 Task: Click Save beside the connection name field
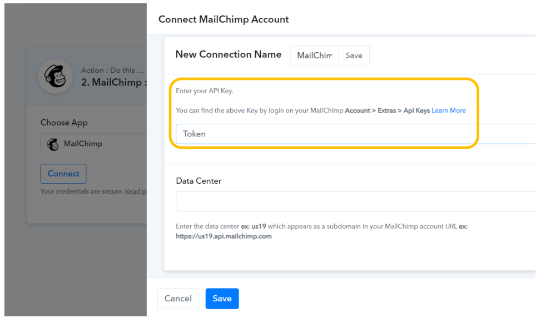point(354,55)
